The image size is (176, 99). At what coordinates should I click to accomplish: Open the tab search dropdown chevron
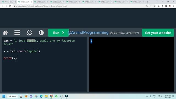158,2
